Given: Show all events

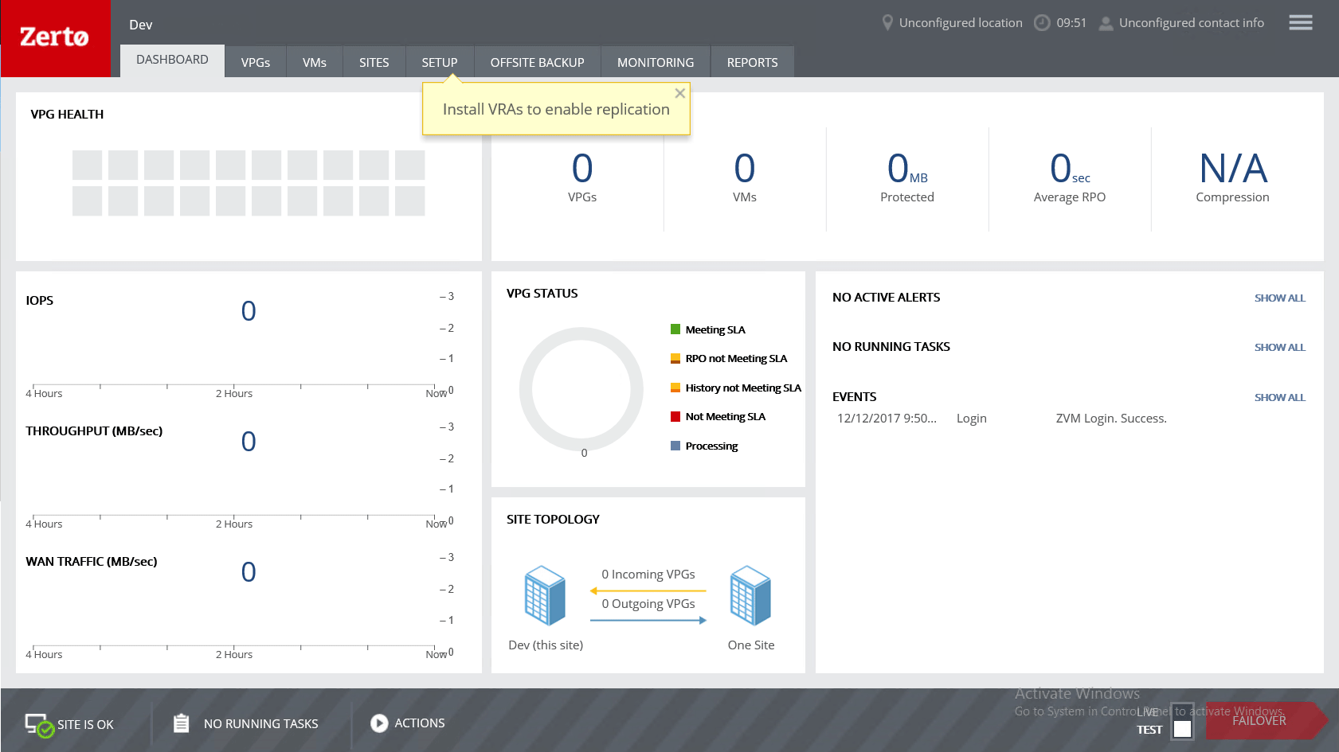Looking at the screenshot, I should 1280,397.
